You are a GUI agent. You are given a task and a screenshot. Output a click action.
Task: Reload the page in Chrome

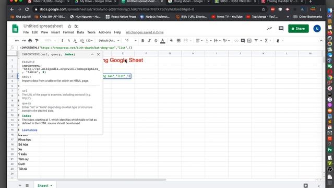[x=27, y=9]
